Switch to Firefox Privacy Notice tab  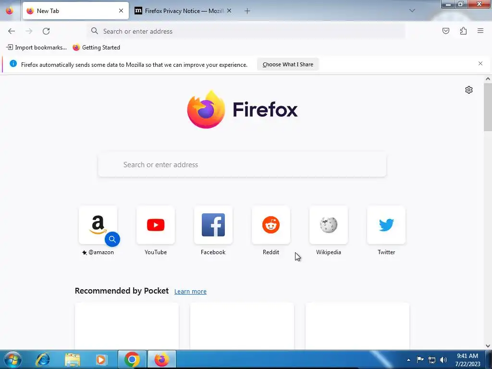(184, 11)
